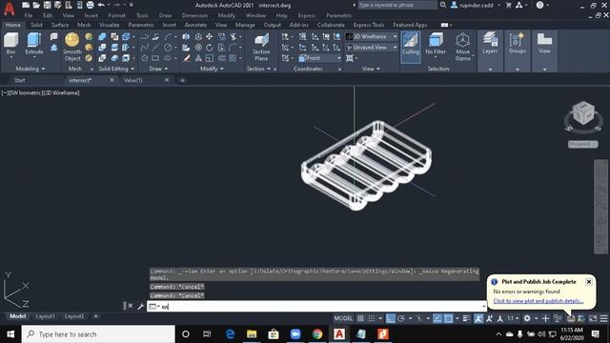Open the 2D Wireframe visual style dropdown

pyautogui.click(x=372, y=36)
